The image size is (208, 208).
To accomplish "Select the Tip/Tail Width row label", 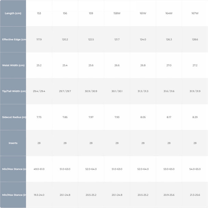I will click(x=14, y=91).
